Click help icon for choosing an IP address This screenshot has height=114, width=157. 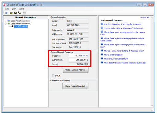tap(102, 24)
